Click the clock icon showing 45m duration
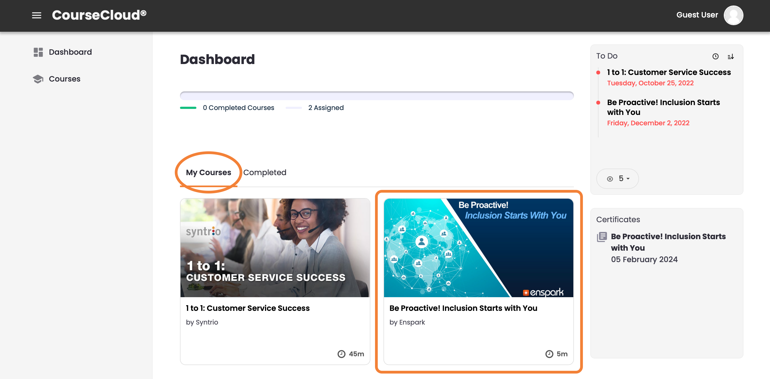770x379 pixels. point(341,354)
